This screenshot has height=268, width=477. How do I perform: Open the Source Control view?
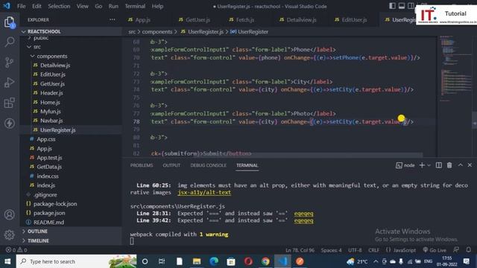(x=10, y=63)
